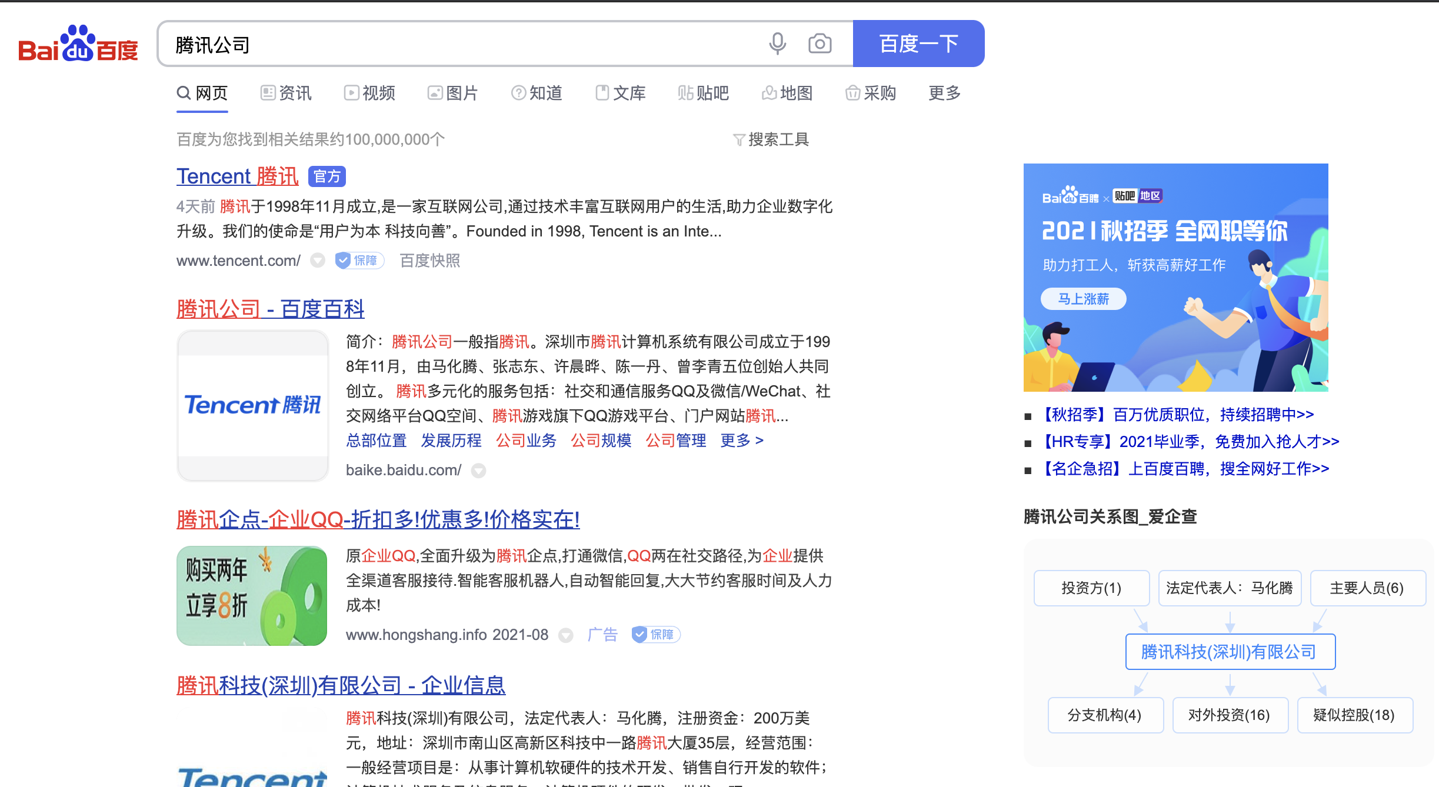Start voice search with microphone icon
The width and height of the screenshot is (1439, 787).
pos(777,44)
